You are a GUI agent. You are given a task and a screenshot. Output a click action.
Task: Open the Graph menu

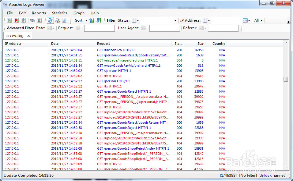pos(79,13)
